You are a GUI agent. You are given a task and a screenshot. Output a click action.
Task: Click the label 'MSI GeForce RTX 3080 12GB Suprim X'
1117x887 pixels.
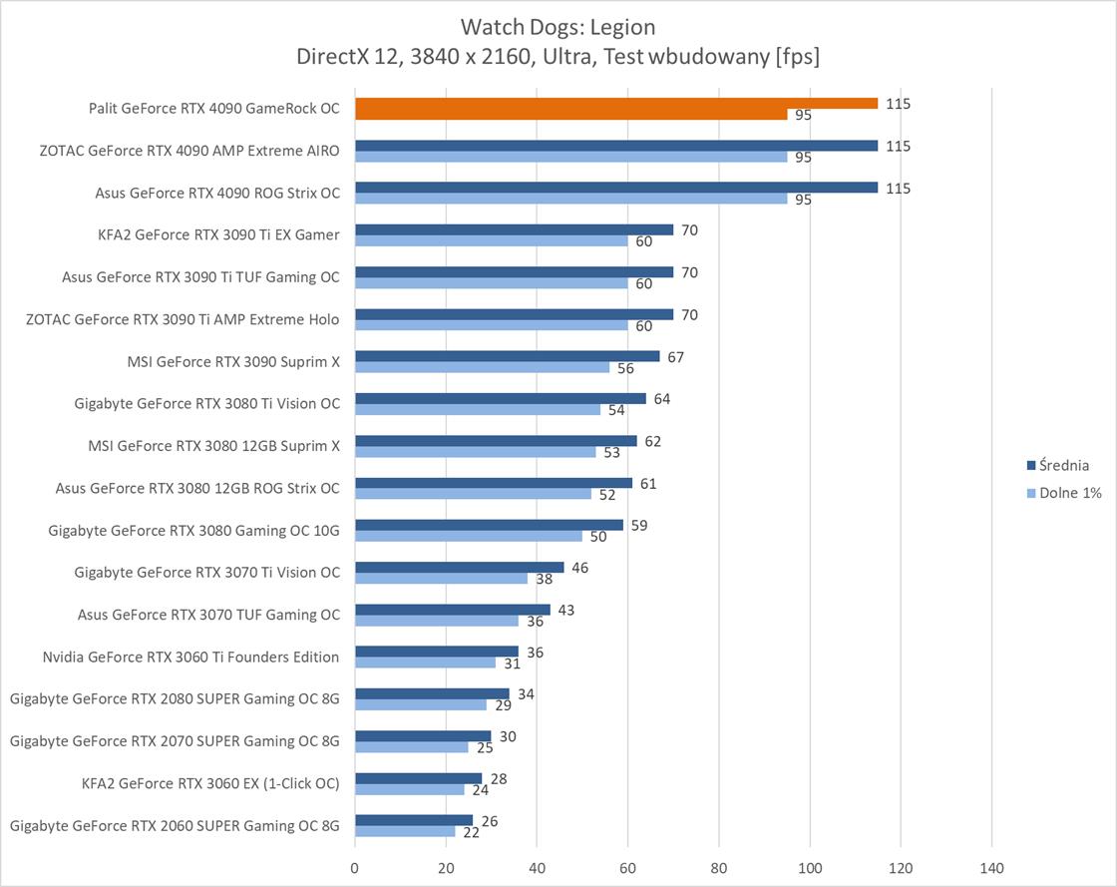(213, 446)
